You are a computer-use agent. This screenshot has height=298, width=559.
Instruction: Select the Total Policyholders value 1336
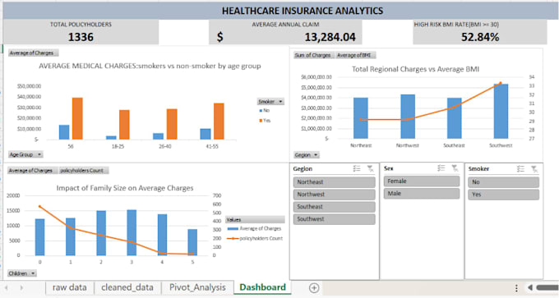click(81, 37)
